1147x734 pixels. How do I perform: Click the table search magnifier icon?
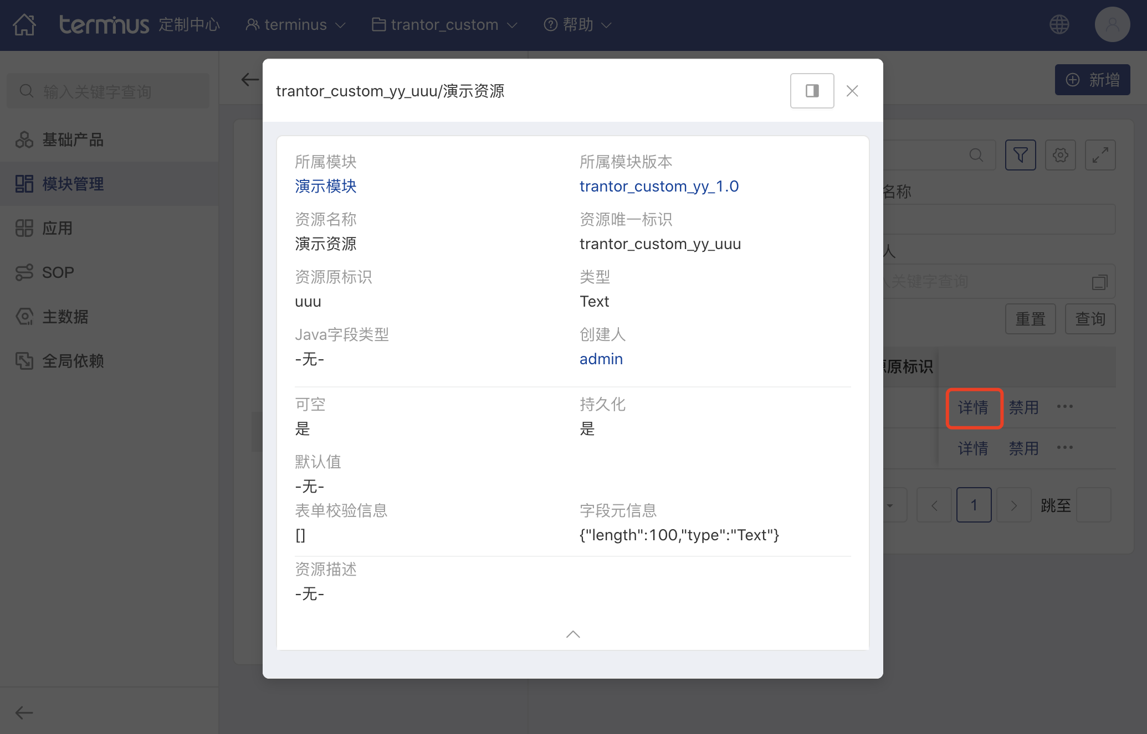976,155
